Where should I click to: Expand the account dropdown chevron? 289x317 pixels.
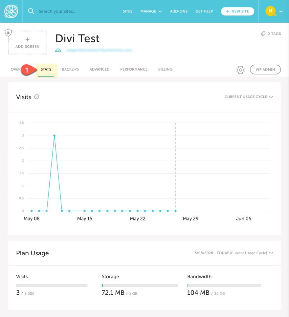pos(281,11)
